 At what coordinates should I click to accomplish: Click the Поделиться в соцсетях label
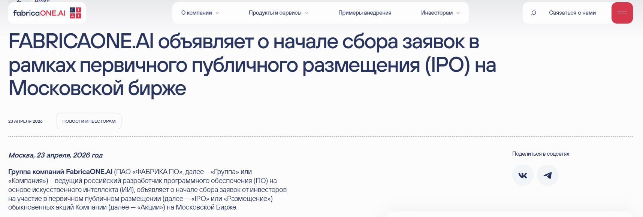[540, 154]
